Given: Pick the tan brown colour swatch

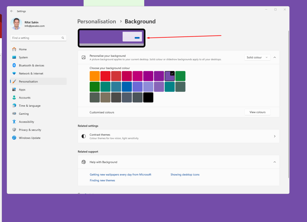Looking at the screenshot, I should [x=105, y=97].
